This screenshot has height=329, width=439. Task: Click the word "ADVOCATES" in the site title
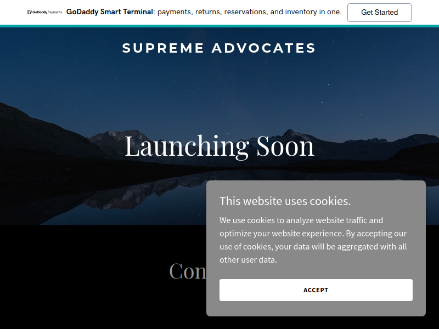pyautogui.click(x=264, y=48)
